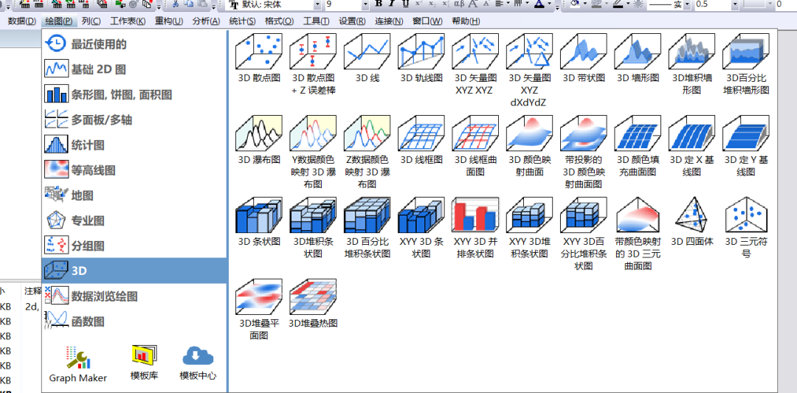The width and height of the screenshot is (797, 393).
Task: Select the 3D 散点图 plot type
Action: (259, 58)
